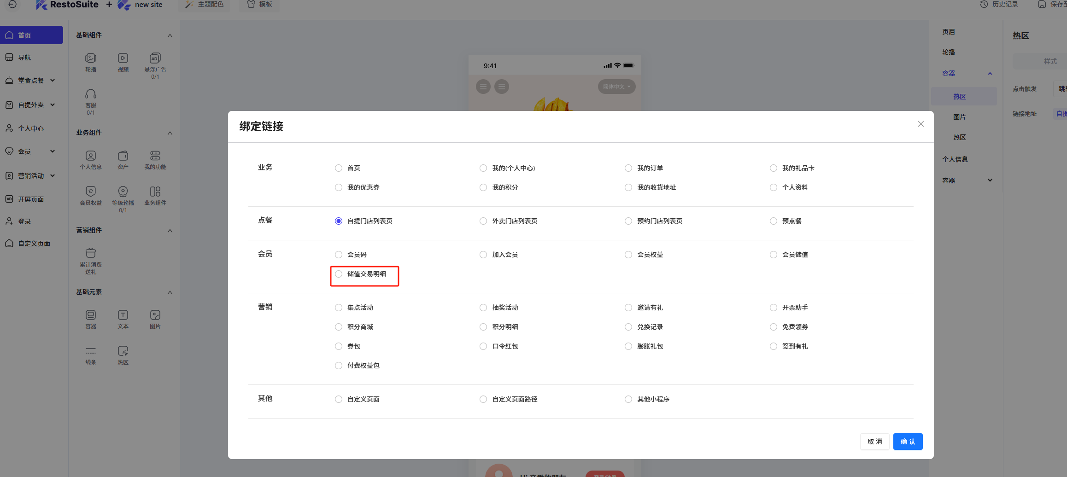This screenshot has height=477, width=1067.
Task: Select the 图片 image element icon
Action: tap(155, 315)
